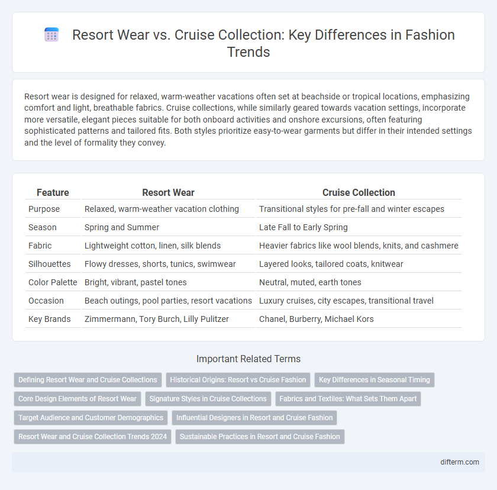Click the page title heading
Image resolution: width=497 pixels, height=490 pixels.
click(263, 43)
